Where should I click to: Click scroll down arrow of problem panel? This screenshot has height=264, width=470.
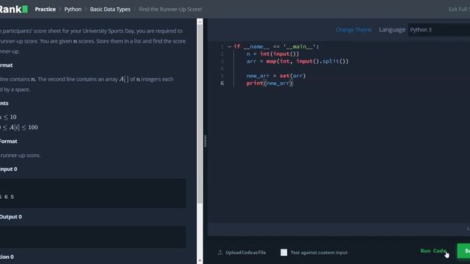pyautogui.click(x=200, y=261)
